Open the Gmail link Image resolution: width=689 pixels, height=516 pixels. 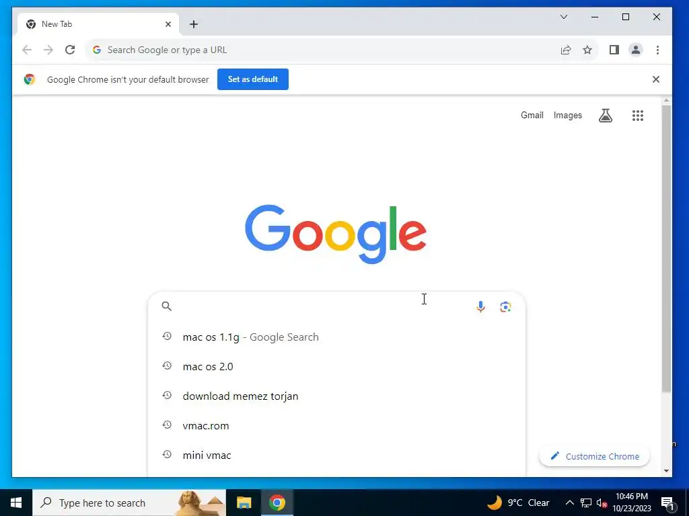tap(532, 116)
